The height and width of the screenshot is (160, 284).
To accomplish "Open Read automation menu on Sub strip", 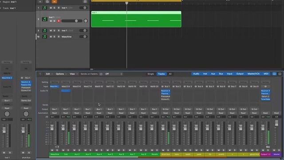I will 66,113.
